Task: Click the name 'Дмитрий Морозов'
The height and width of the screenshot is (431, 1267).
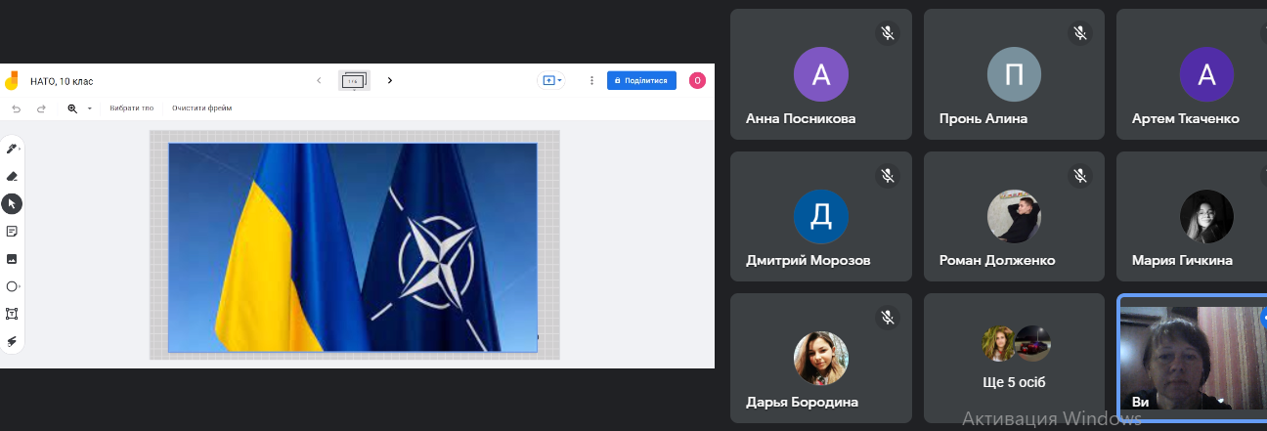Action: click(x=808, y=261)
